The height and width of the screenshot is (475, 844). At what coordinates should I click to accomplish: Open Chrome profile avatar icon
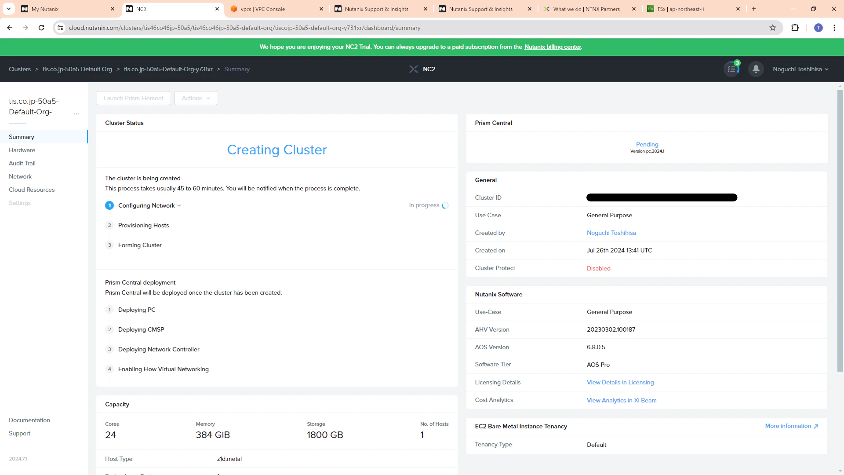click(x=819, y=28)
